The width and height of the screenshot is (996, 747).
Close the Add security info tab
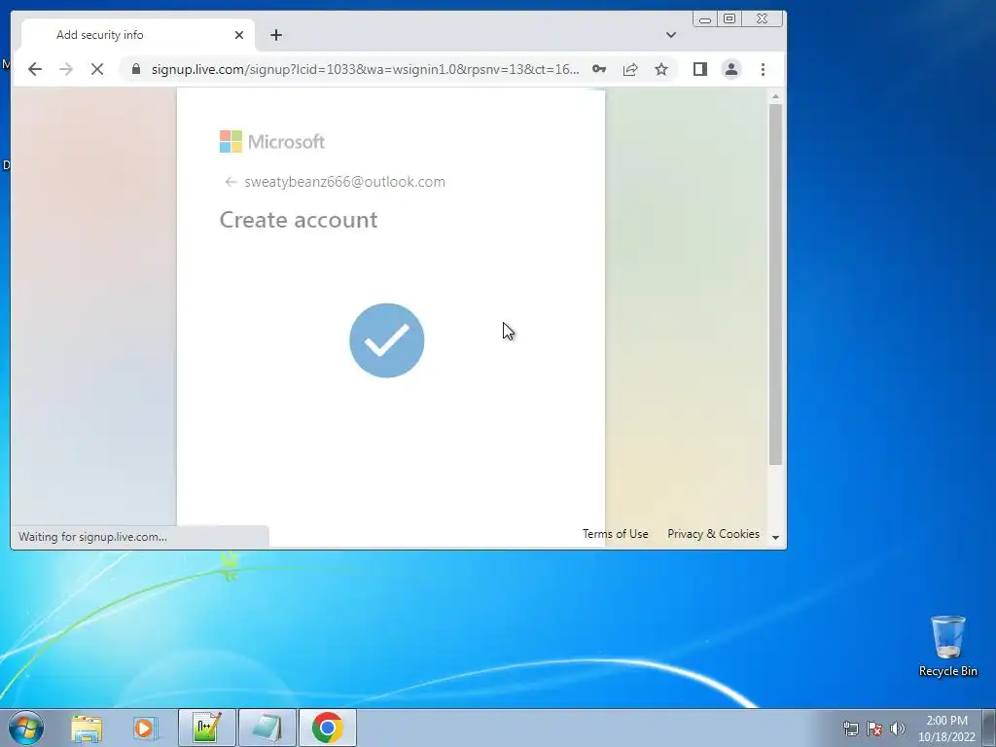(x=239, y=35)
